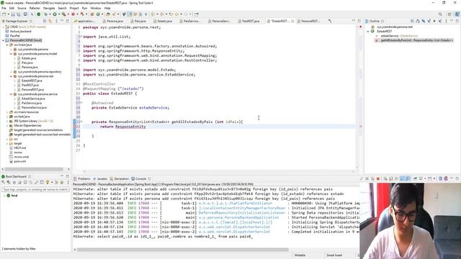Expand the JRE System Library node
461x259 pixels.
click(x=7, y=121)
